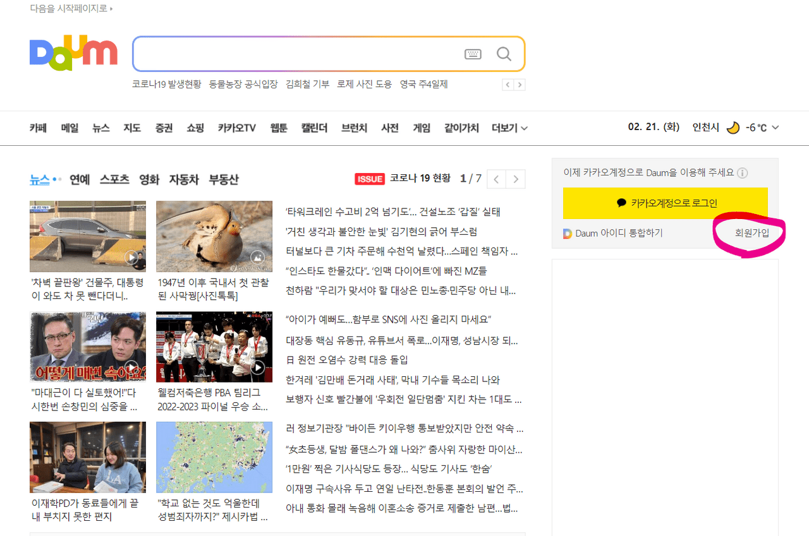Click the 코로나 19 현황 issue link
Screen dimensions: 809x536
[x=420, y=179]
